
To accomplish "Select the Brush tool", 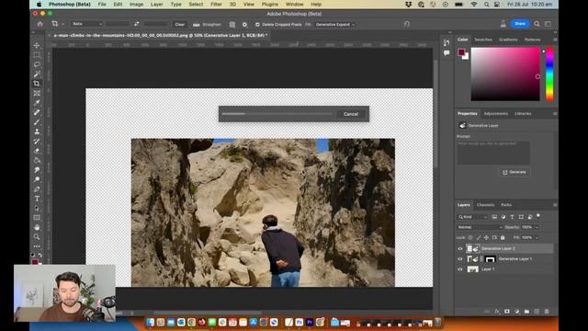I will click(37, 122).
